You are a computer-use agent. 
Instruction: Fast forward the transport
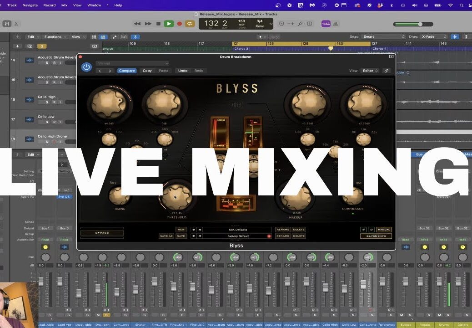coord(148,24)
